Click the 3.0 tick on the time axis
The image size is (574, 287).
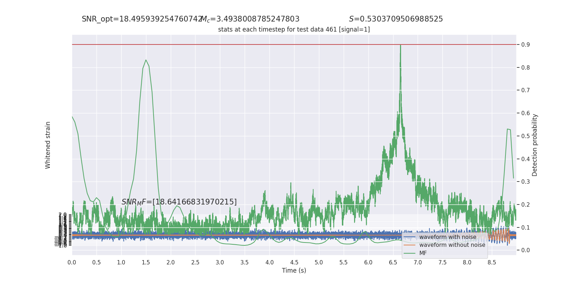220,262
